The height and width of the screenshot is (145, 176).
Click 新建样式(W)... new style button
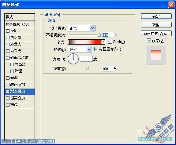point(156,33)
